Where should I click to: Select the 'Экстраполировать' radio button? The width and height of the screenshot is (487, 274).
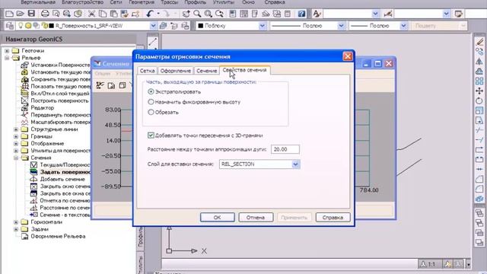point(151,91)
